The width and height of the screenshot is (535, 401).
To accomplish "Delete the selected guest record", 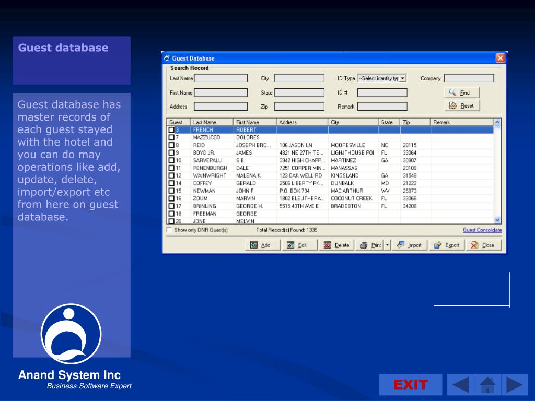I will (x=336, y=245).
